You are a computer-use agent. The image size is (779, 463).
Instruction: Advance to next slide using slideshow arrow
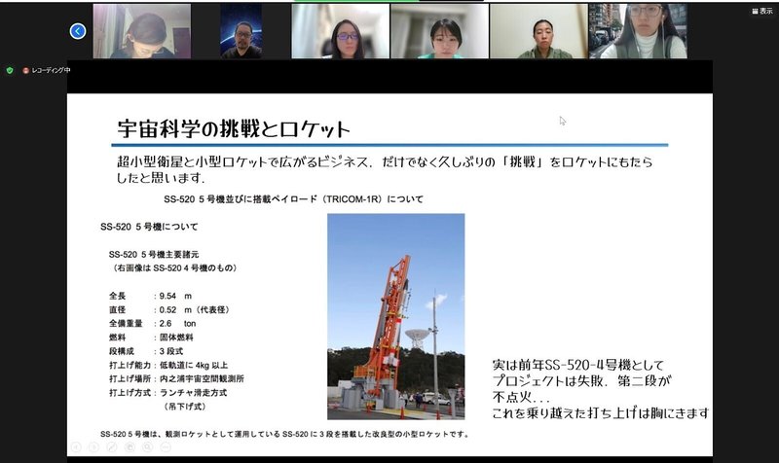click(x=93, y=447)
